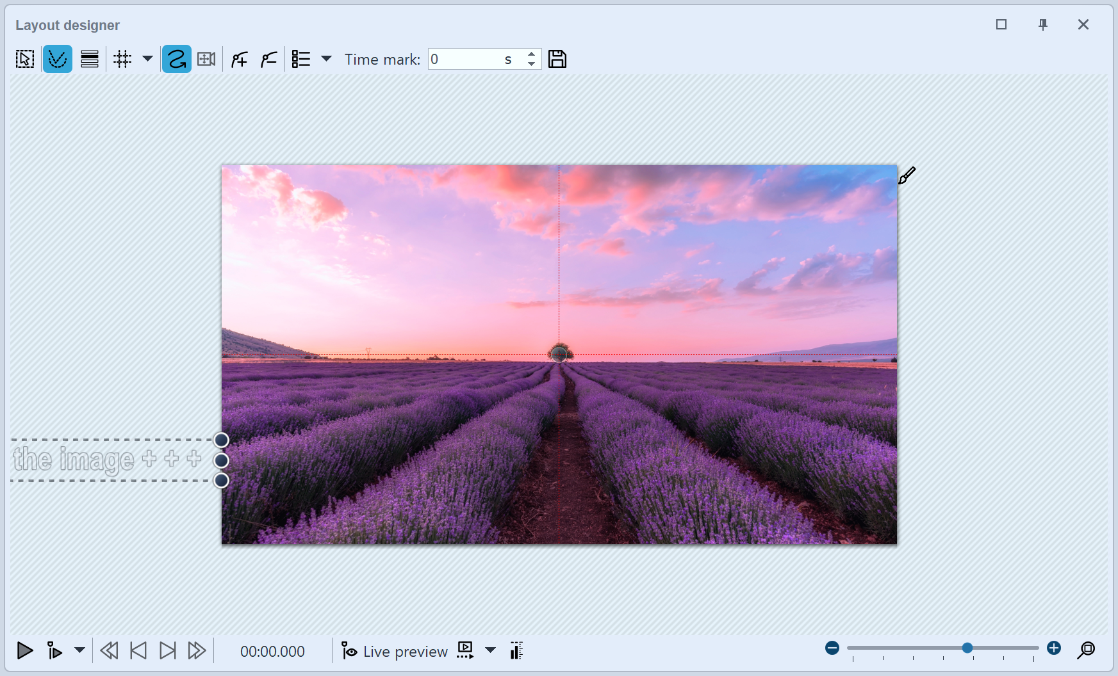Screen dimensions: 1118x676
Task: Click the select-objects arrow tool
Action: coord(25,60)
